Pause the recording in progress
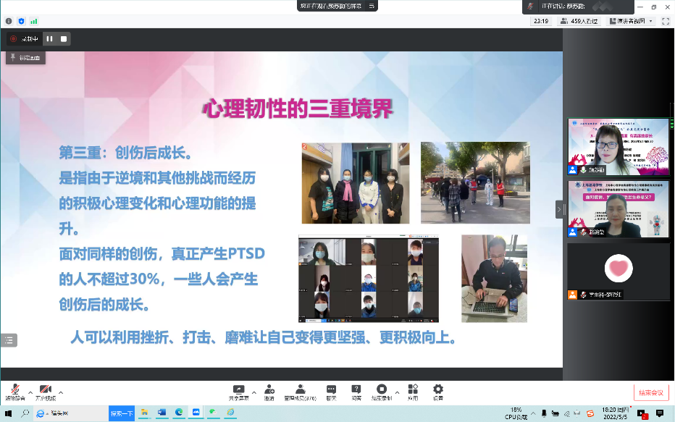 click(x=49, y=38)
